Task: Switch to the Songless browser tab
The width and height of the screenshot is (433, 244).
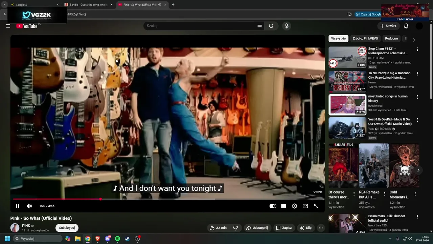Action: [34, 5]
